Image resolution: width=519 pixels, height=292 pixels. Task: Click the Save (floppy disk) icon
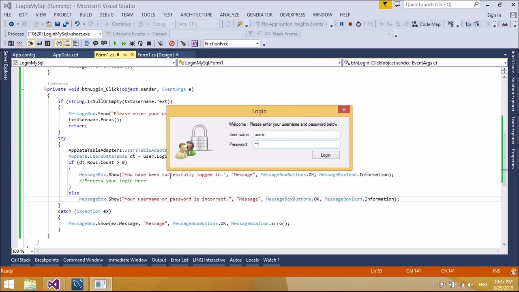[58, 24]
